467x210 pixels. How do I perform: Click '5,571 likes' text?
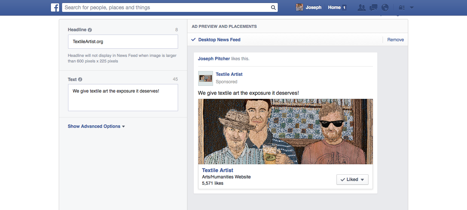coord(213,183)
